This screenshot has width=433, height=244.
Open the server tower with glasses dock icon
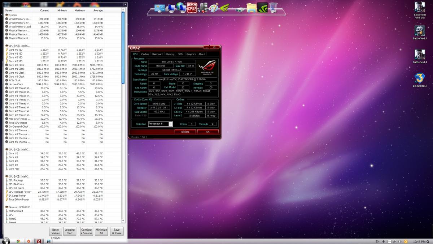tap(203, 7)
